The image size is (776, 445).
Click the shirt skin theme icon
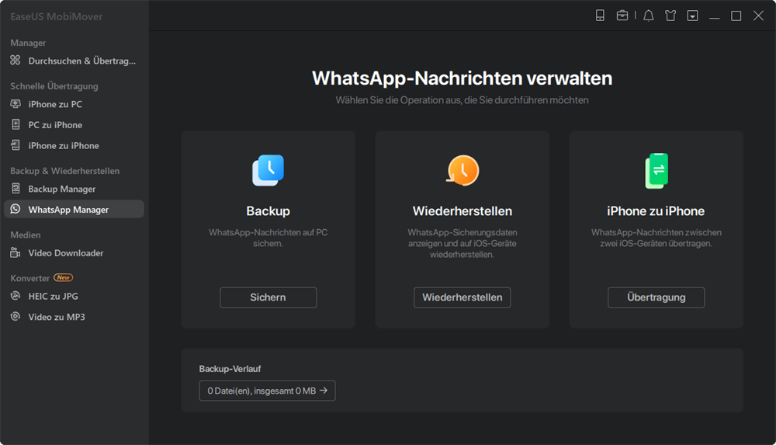670,16
